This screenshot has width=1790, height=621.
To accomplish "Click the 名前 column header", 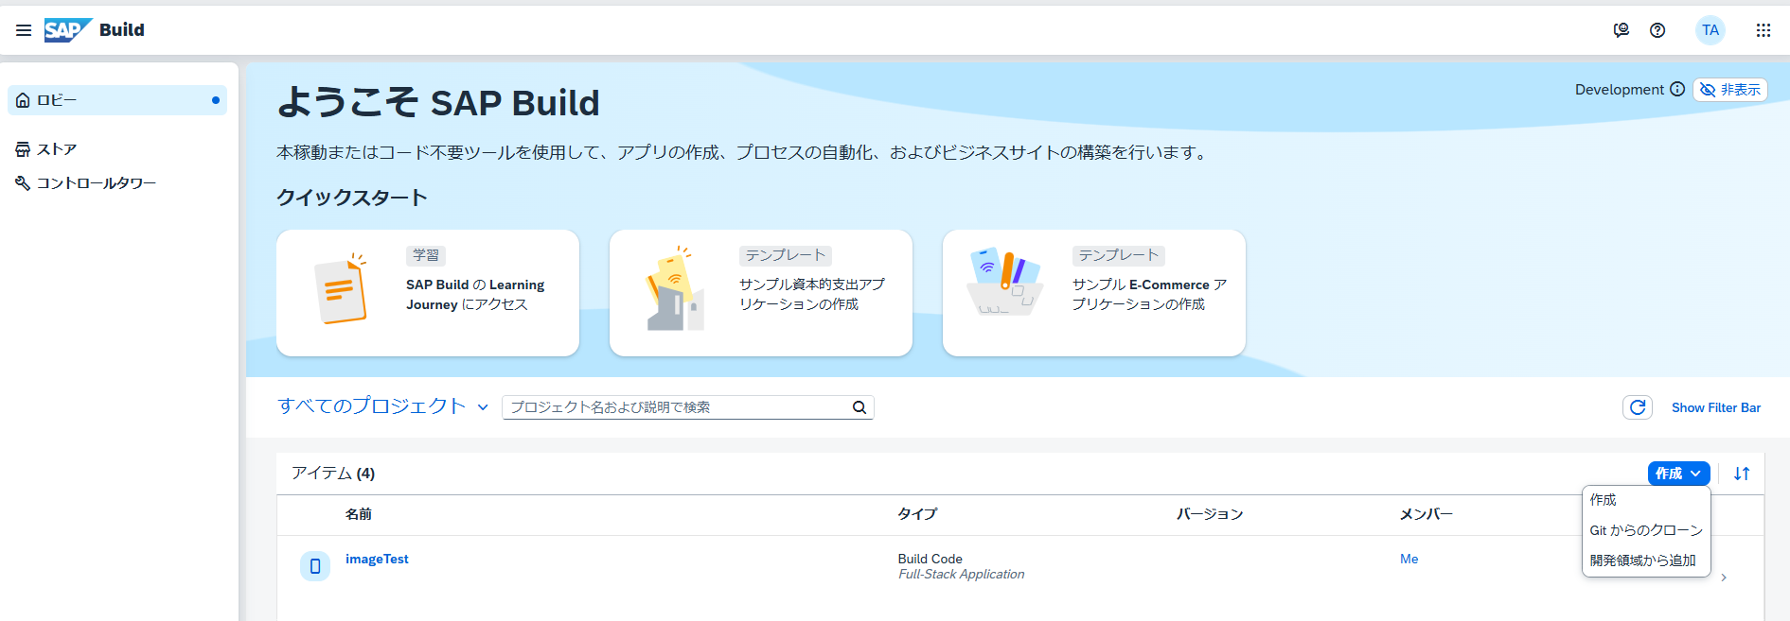I will click(359, 514).
